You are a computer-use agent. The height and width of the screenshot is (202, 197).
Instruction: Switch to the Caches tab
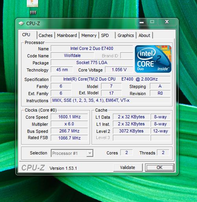46,35
